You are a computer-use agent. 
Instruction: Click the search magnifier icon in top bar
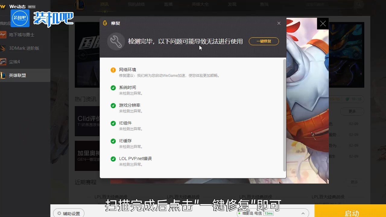(358, 4)
